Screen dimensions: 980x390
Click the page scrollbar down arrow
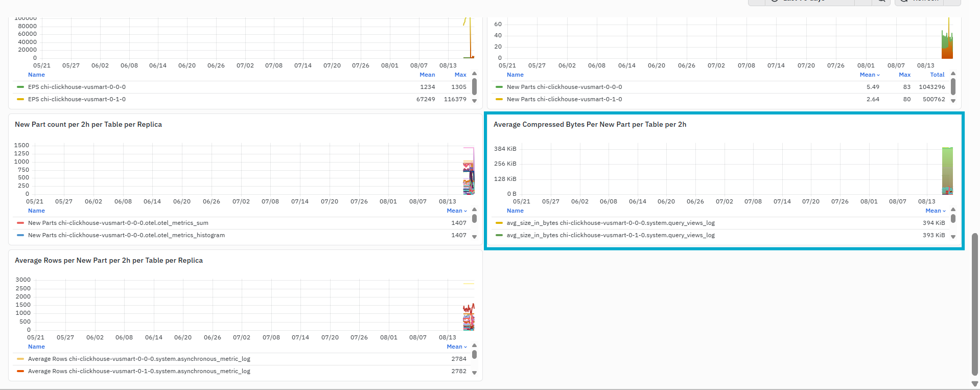coord(974,383)
